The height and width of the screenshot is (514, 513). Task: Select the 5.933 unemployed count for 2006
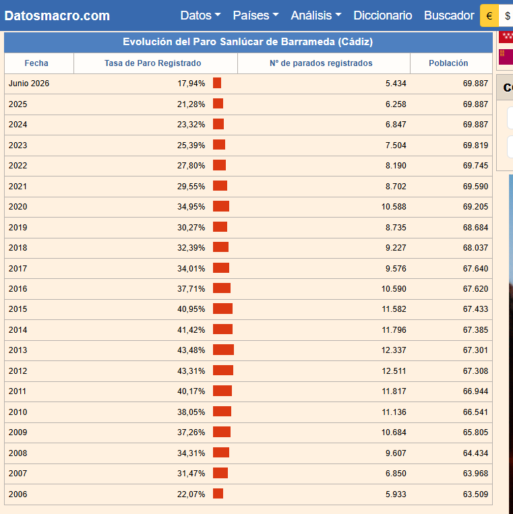click(396, 494)
